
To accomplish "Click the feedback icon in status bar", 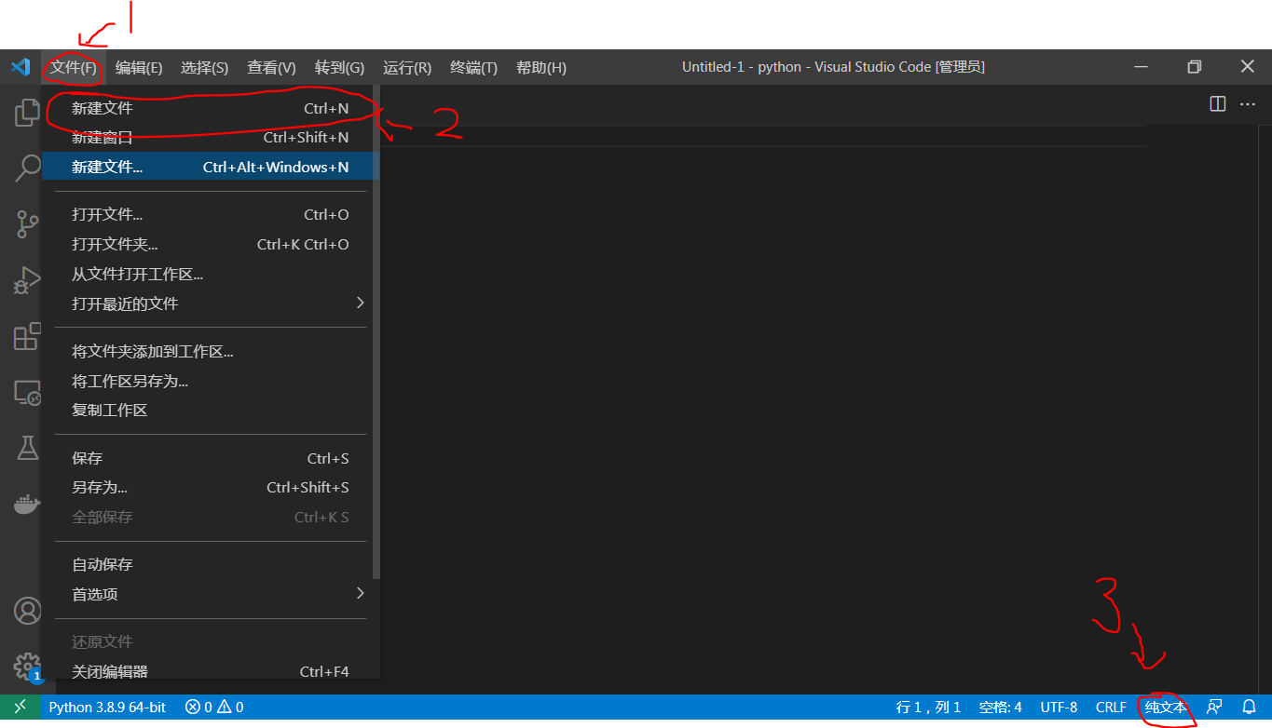I will click(x=1214, y=708).
